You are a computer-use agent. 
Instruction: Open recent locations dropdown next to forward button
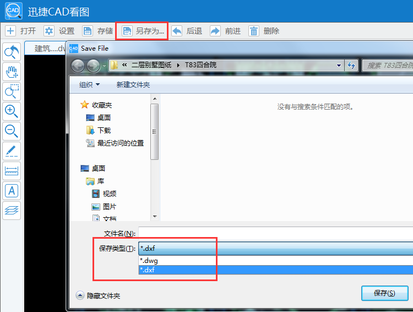pyautogui.click(x=104, y=66)
